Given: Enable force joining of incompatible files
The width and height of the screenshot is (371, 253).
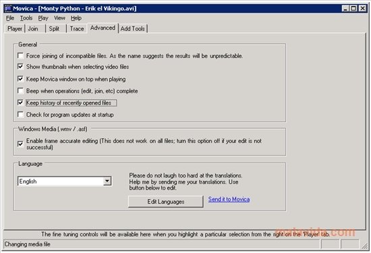Looking at the screenshot, I should coord(21,55).
